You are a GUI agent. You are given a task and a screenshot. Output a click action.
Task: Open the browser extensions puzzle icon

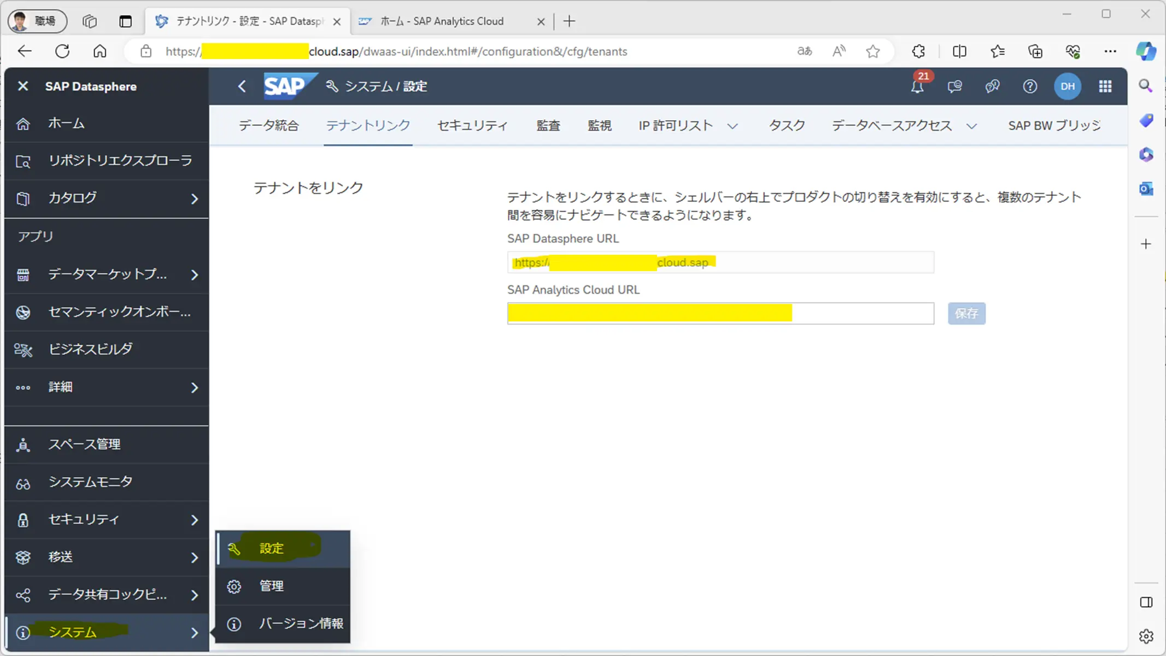[918, 51]
